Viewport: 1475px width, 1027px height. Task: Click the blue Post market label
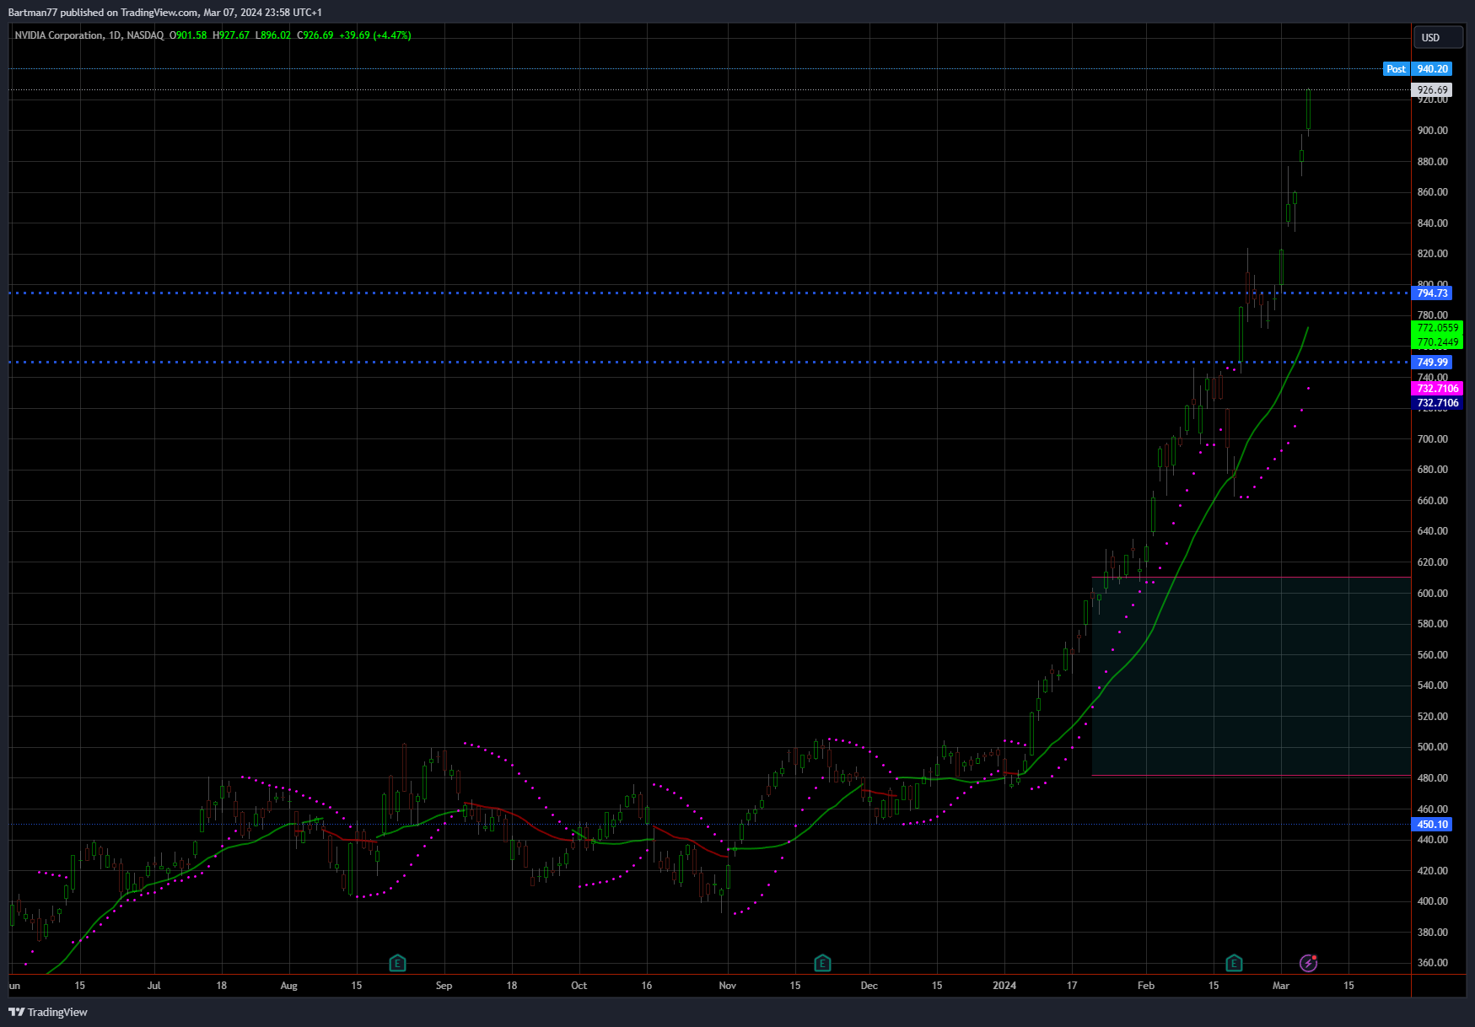click(x=1397, y=69)
